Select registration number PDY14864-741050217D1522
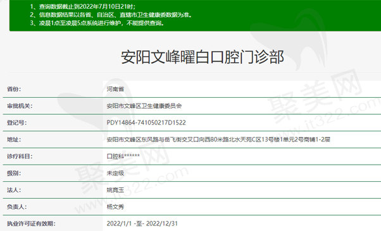This screenshot has height=231, width=381. click(146, 122)
